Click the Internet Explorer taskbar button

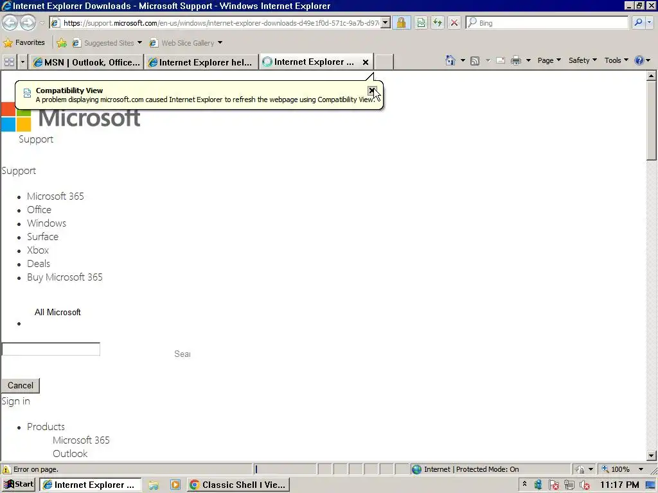click(x=91, y=485)
